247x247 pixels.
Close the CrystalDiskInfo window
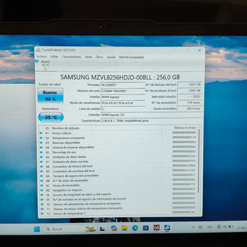[x=200, y=50]
